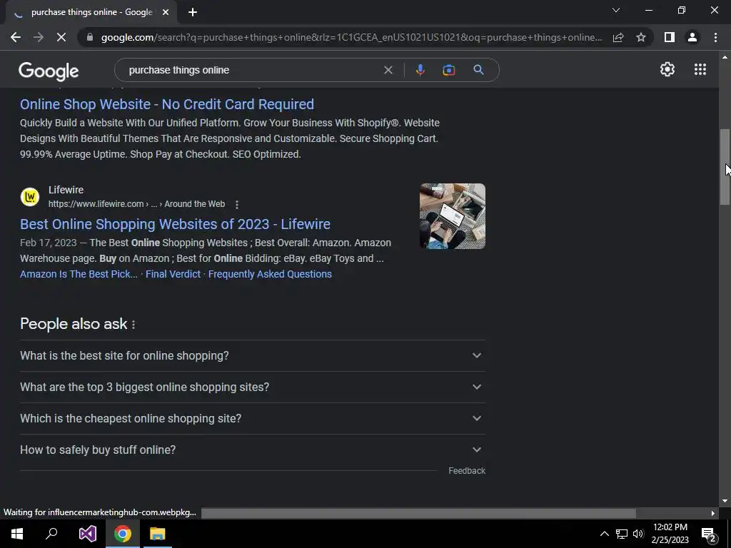Open Visual Studio from taskbar
Image resolution: width=731 pixels, height=548 pixels.
tap(87, 534)
